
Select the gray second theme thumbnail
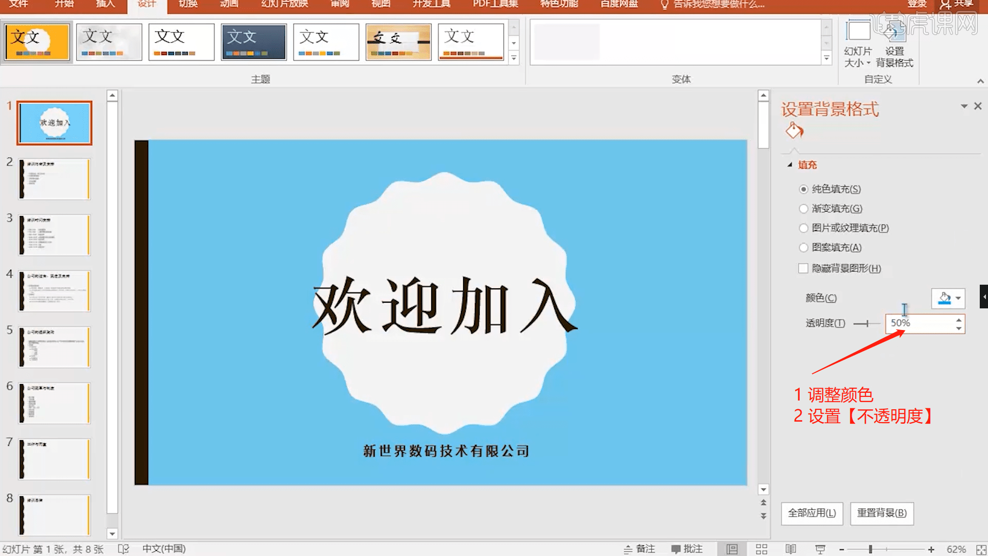click(x=109, y=42)
